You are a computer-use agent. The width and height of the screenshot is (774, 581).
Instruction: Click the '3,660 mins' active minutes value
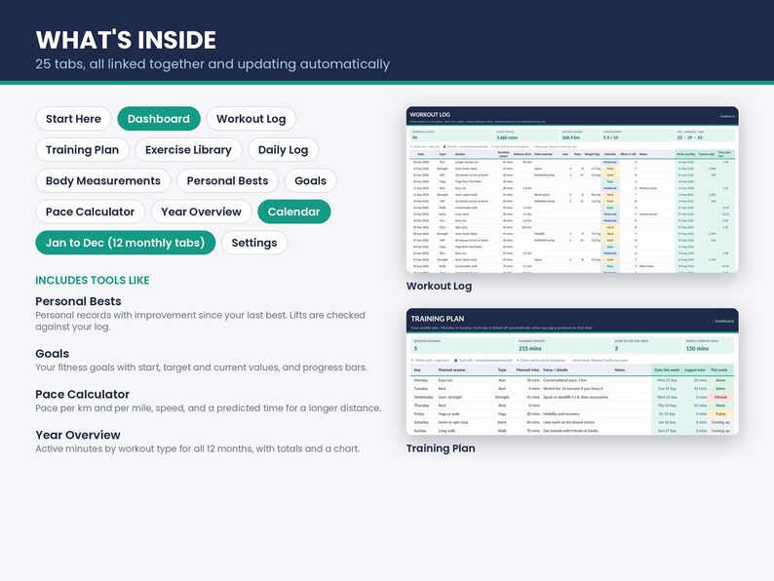pyautogui.click(x=507, y=137)
